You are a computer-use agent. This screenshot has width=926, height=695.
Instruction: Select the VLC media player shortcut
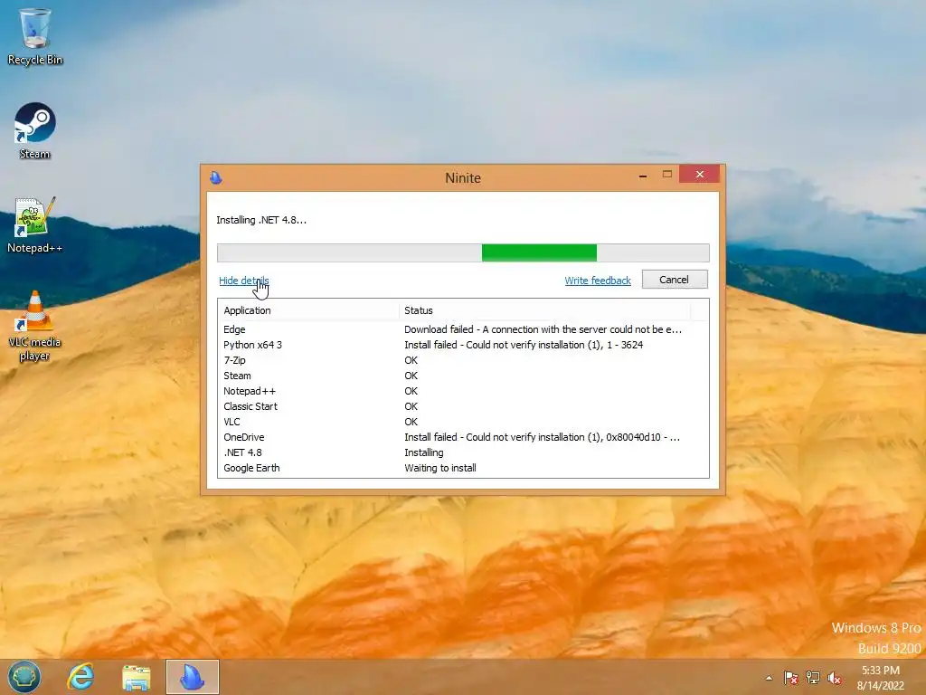35,326
